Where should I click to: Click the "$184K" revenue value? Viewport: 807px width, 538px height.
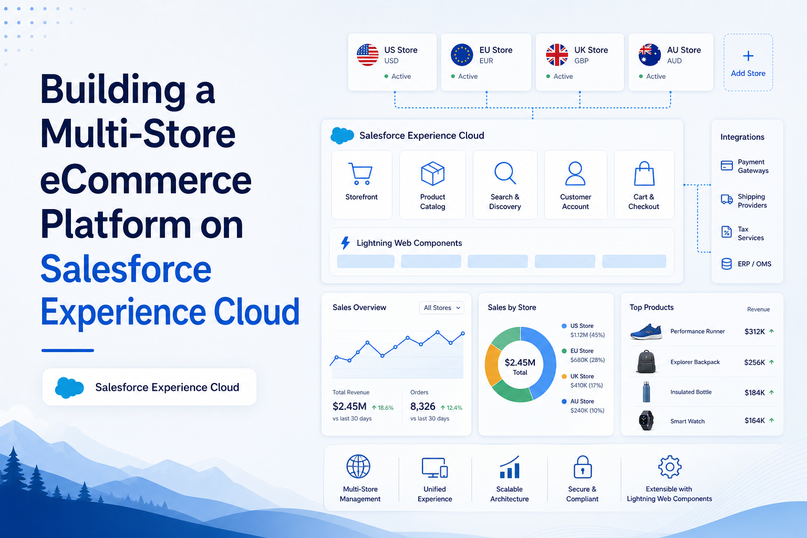click(754, 392)
